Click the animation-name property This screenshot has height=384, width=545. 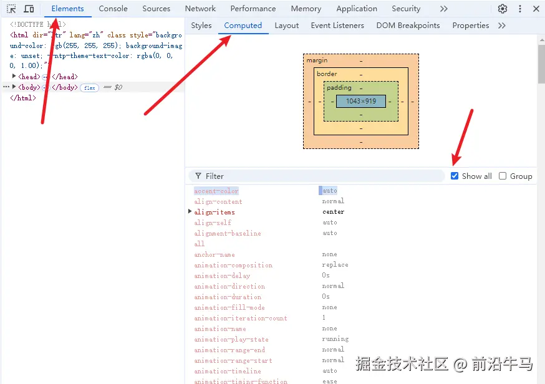coord(220,329)
